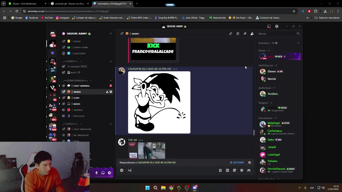Screen dimensions: 342x192
Task: Open server with 28 notifications badge
Action: pyautogui.click(x=53, y=79)
